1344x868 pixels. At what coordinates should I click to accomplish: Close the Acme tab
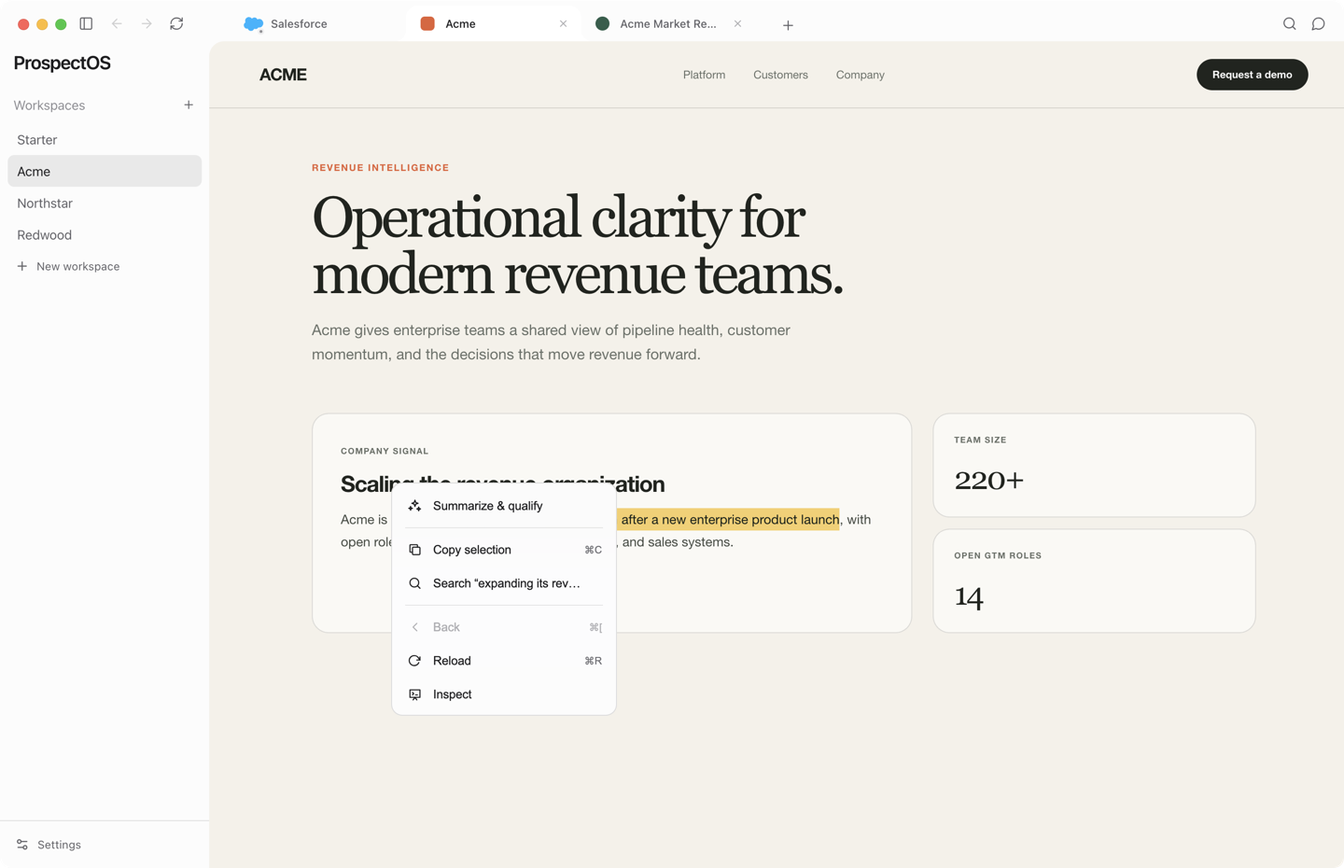click(563, 24)
